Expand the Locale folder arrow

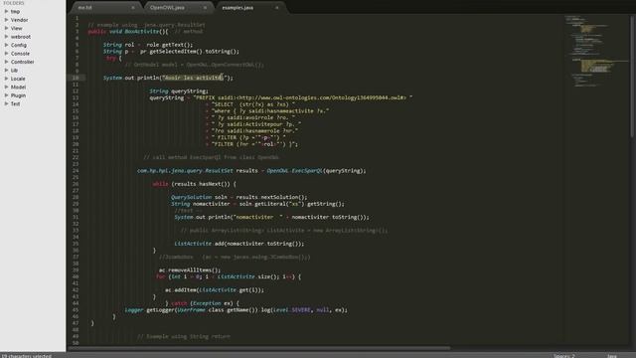click(7, 79)
